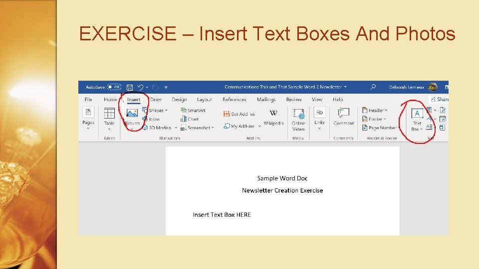The width and height of the screenshot is (479, 269).
Task: Click the Online Video icon
Action: pyautogui.click(x=298, y=114)
